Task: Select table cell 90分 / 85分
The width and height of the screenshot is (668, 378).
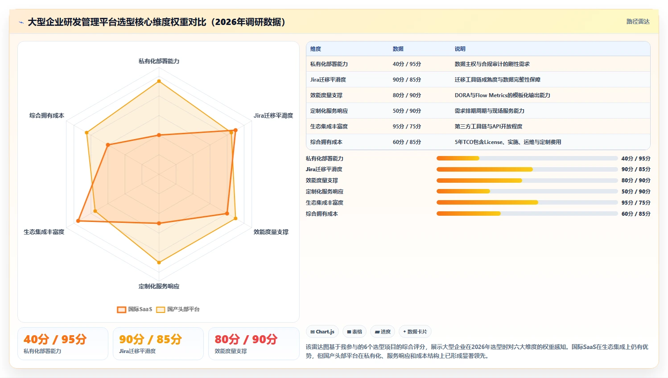Action: [x=407, y=80]
